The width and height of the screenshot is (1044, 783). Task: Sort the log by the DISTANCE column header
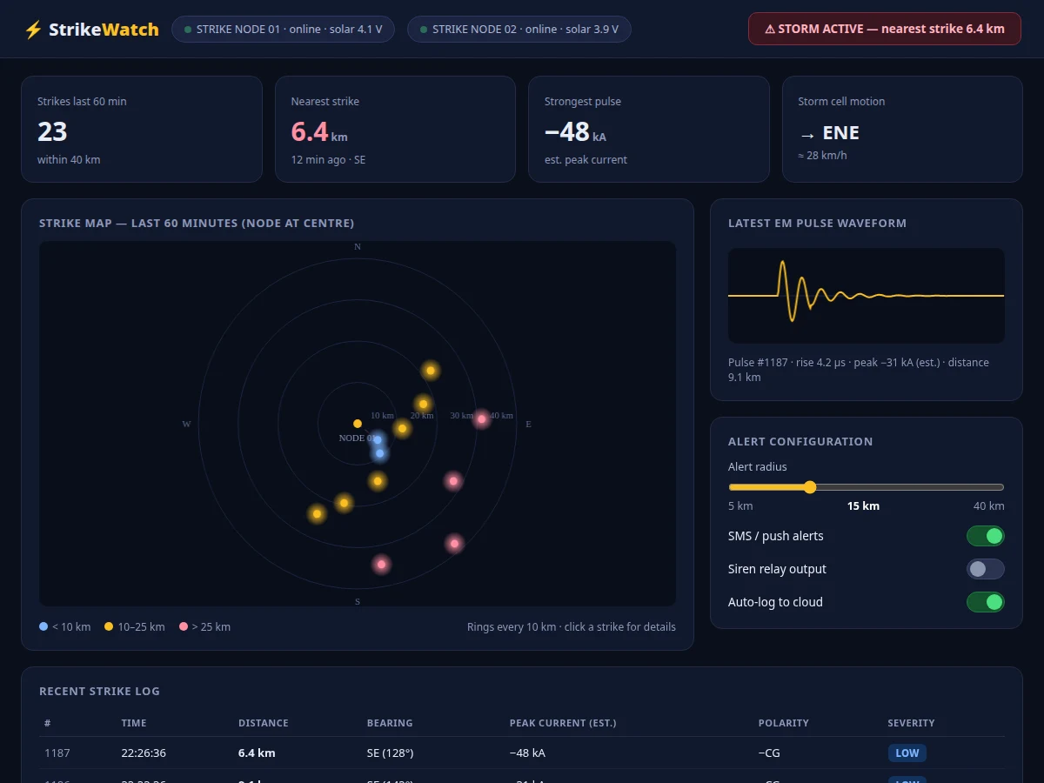pos(264,723)
